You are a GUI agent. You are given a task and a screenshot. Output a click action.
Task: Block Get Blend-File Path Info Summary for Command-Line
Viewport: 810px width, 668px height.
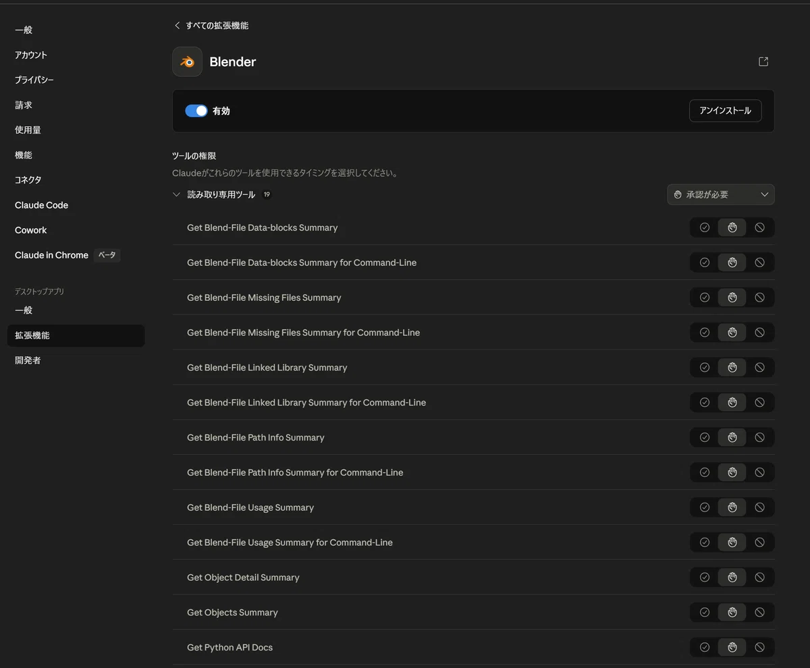pyautogui.click(x=759, y=472)
